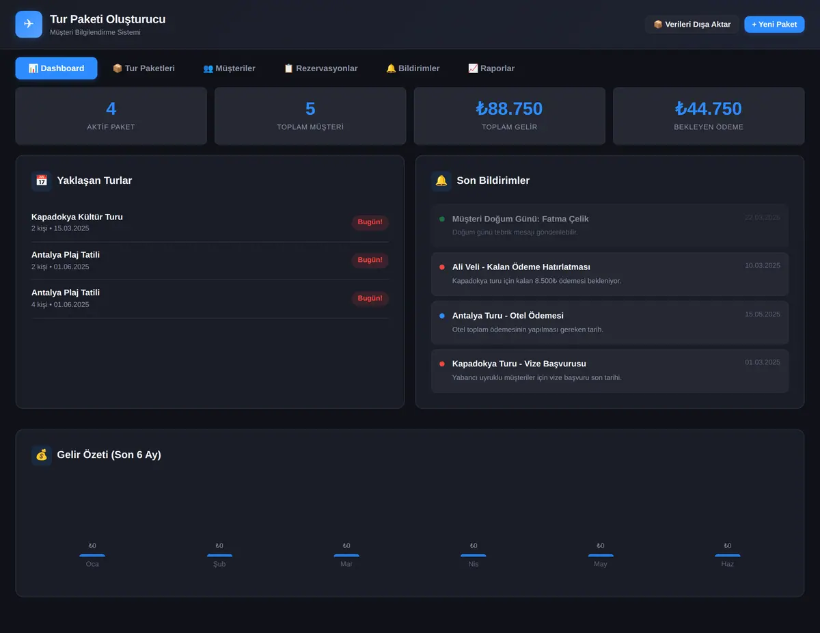The height and width of the screenshot is (633, 820).
Task: Select the Bildirimler tab
Action: point(413,68)
